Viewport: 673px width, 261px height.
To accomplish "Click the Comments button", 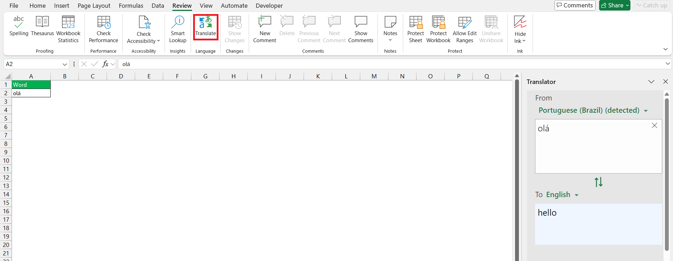I will 575,5.
